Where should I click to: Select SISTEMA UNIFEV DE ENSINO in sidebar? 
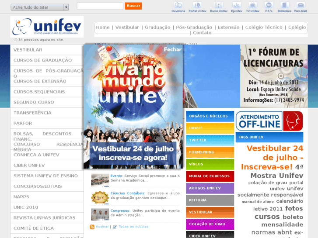tap(47, 176)
